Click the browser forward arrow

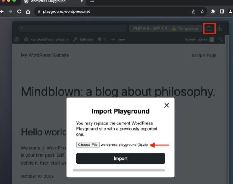pos(10,11)
